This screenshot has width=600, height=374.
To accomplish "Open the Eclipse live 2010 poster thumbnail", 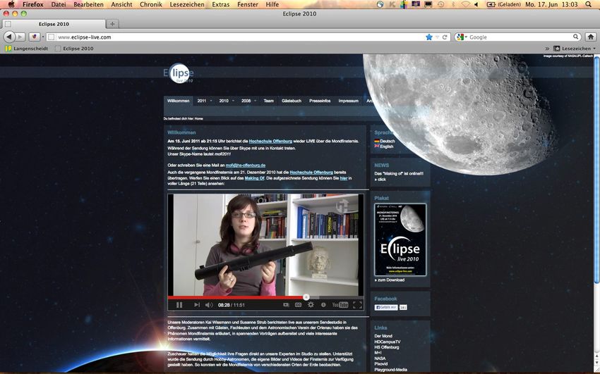I will pyautogui.click(x=400, y=239).
